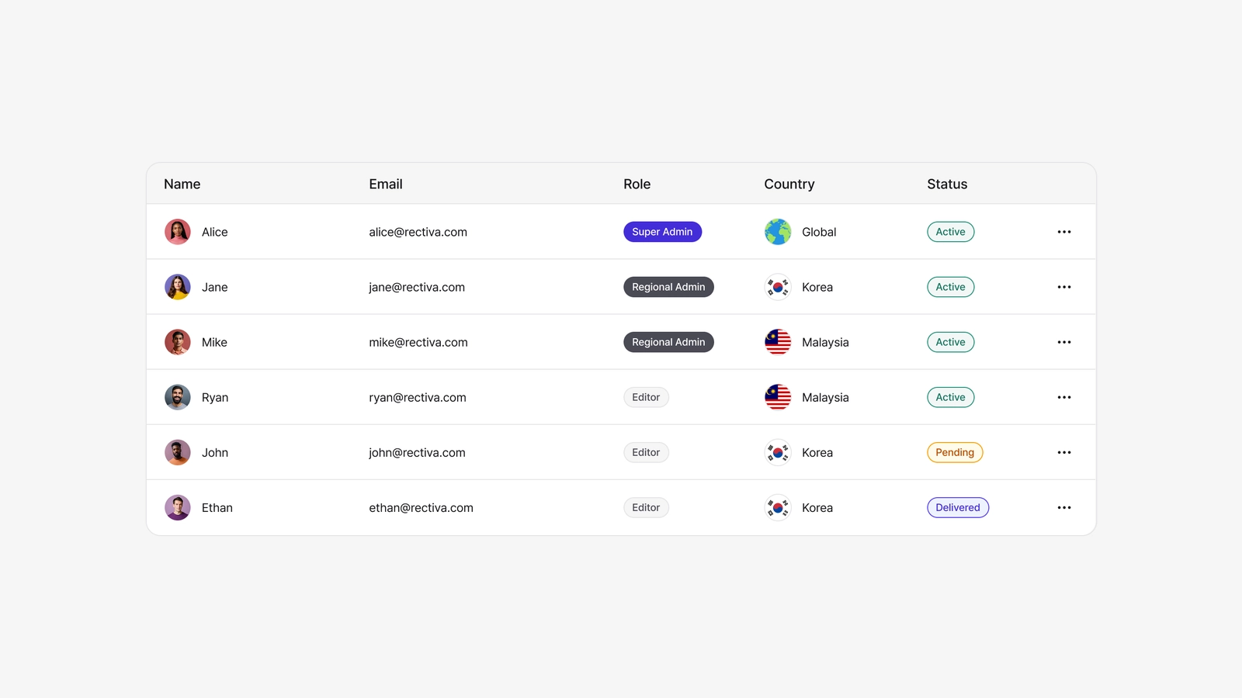Open the more options menu for Mike

coord(1063,342)
